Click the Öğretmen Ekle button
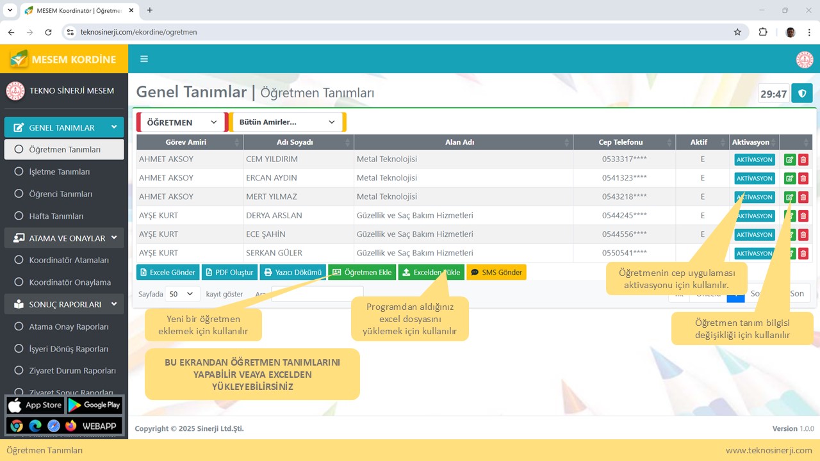Viewport: 820px width, 461px height. click(x=362, y=272)
